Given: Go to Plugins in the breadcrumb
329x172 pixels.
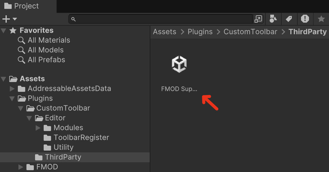Looking at the screenshot, I should [x=200, y=32].
